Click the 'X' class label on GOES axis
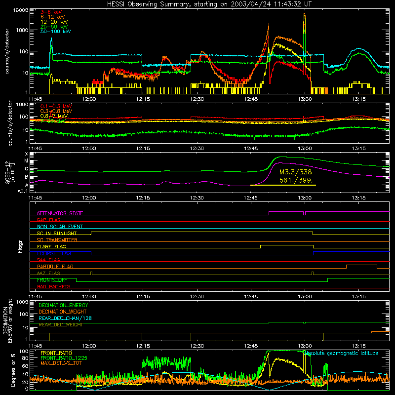This screenshot has height=395, width=395. tap(27, 154)
